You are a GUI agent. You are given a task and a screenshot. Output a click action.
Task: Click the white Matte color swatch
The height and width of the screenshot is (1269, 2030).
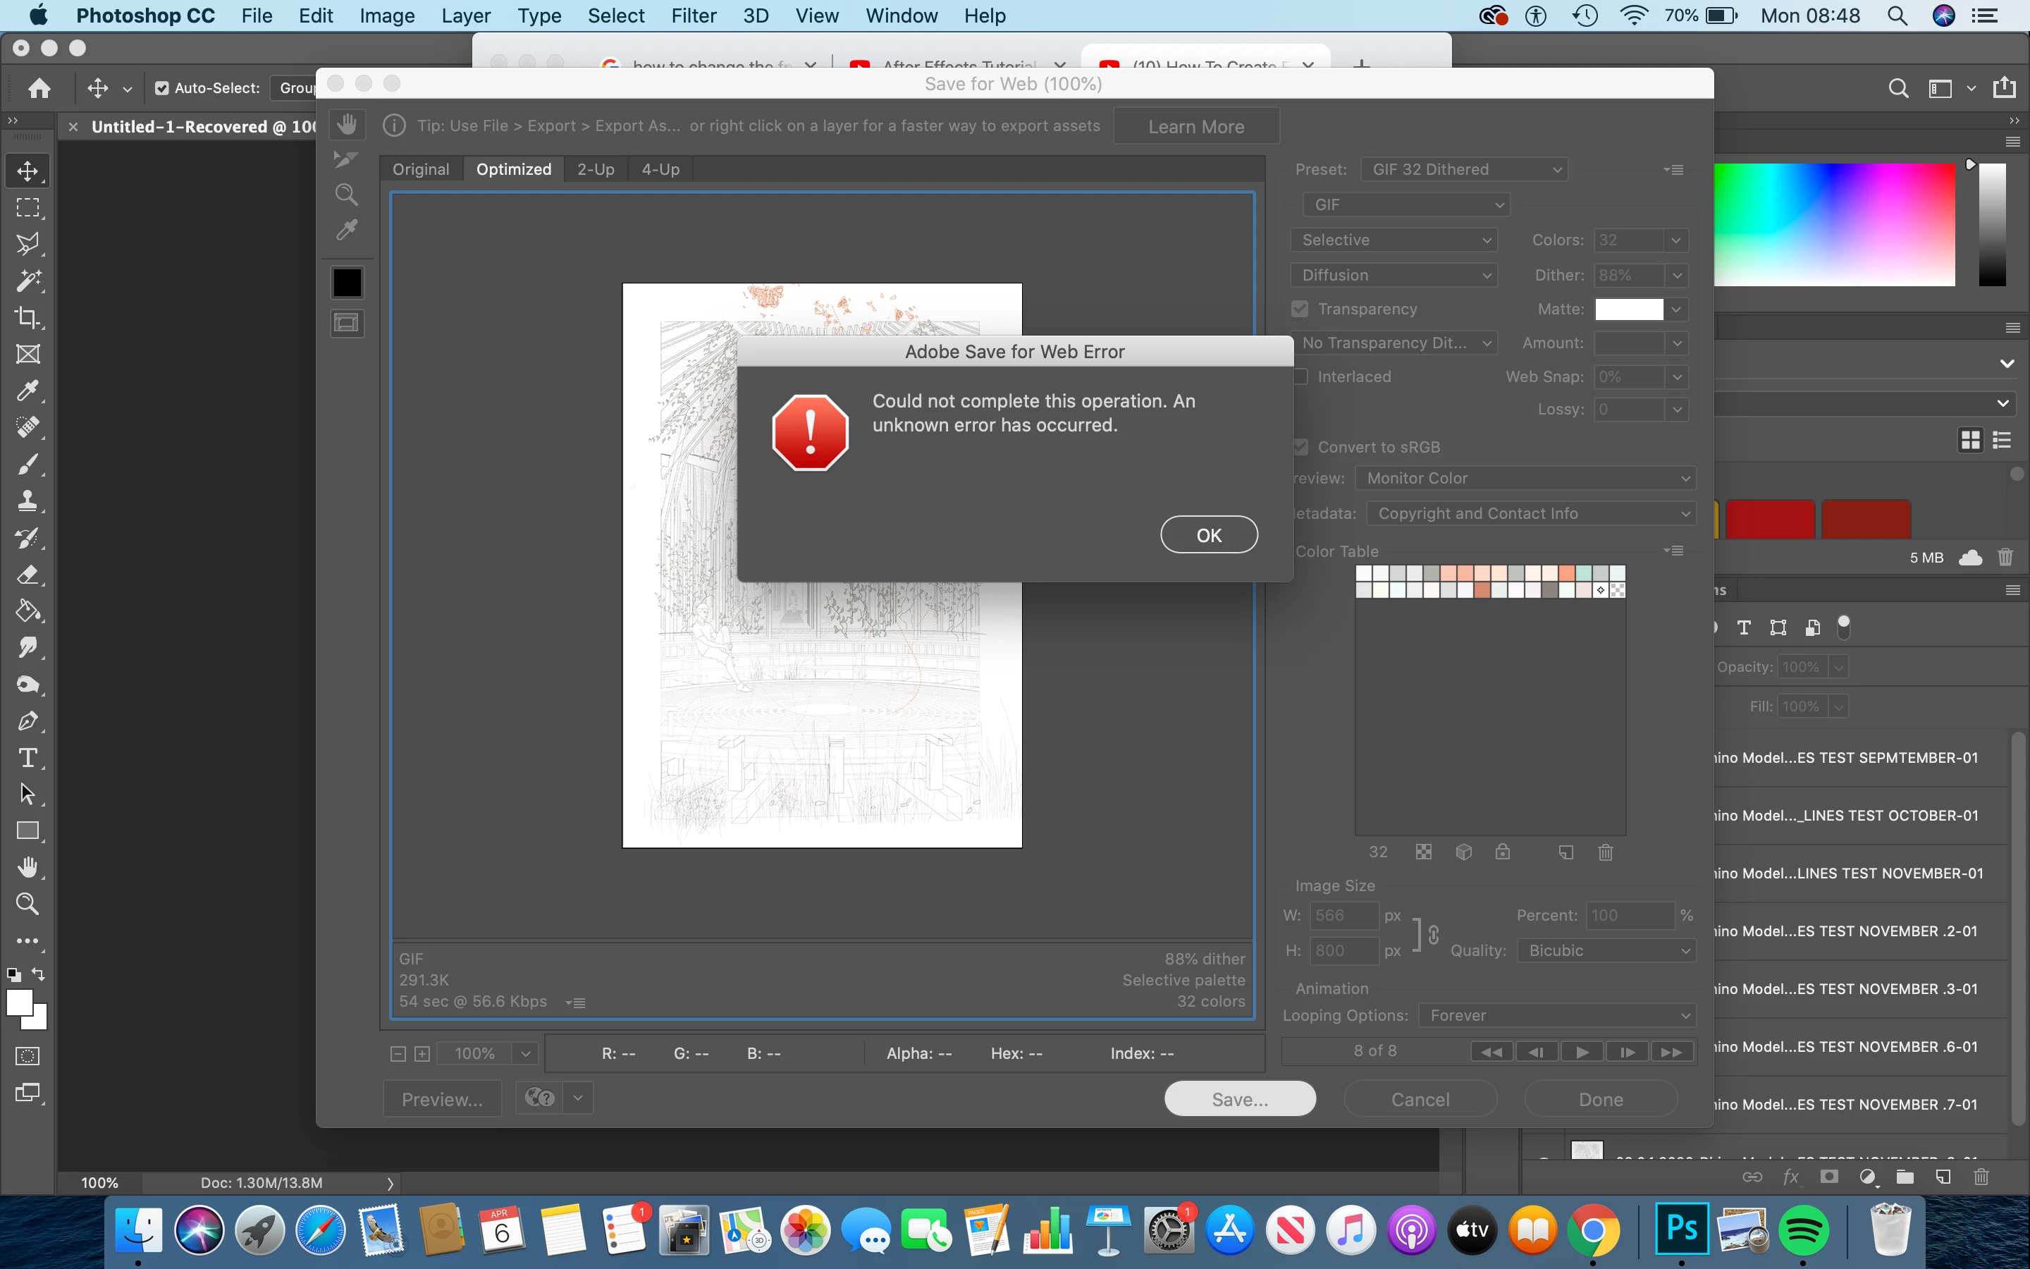coord(1628,309)
